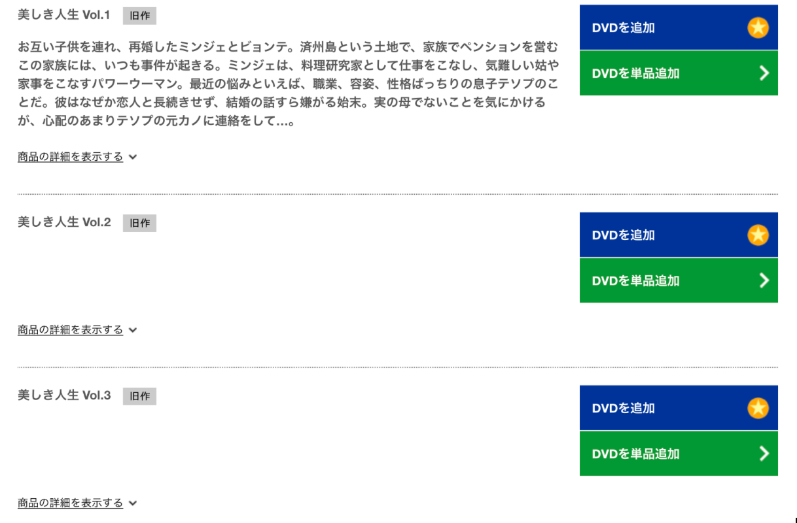Viewport: 797px width, 523px height.
Task: Click the 旧作 badge next to Vol.3
Action: [x=139, y=396]
